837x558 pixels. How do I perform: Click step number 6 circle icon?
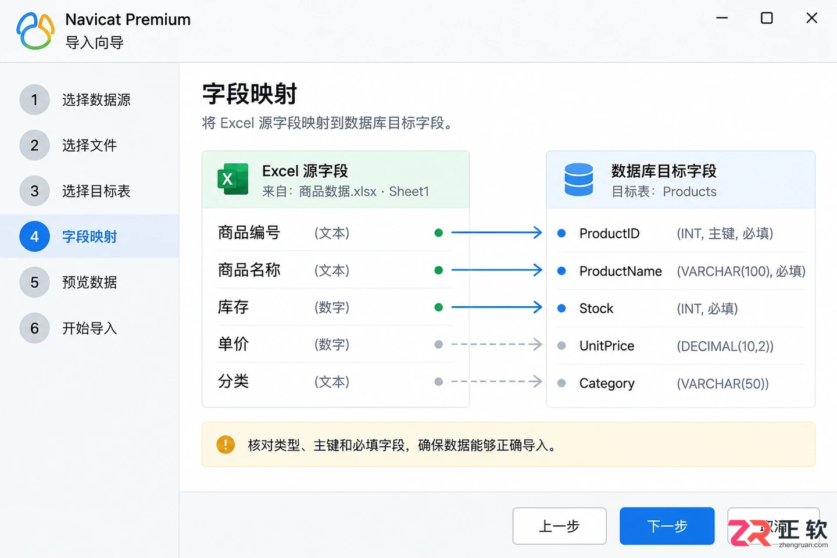click(x=34, y=328)
